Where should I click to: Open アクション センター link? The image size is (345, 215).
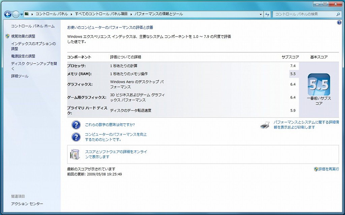pyautogui.click(x=27, y=204)
